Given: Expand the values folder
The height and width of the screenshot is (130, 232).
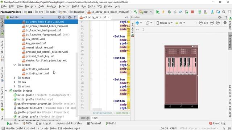Looking at the screenshot, I should [14, 86].
